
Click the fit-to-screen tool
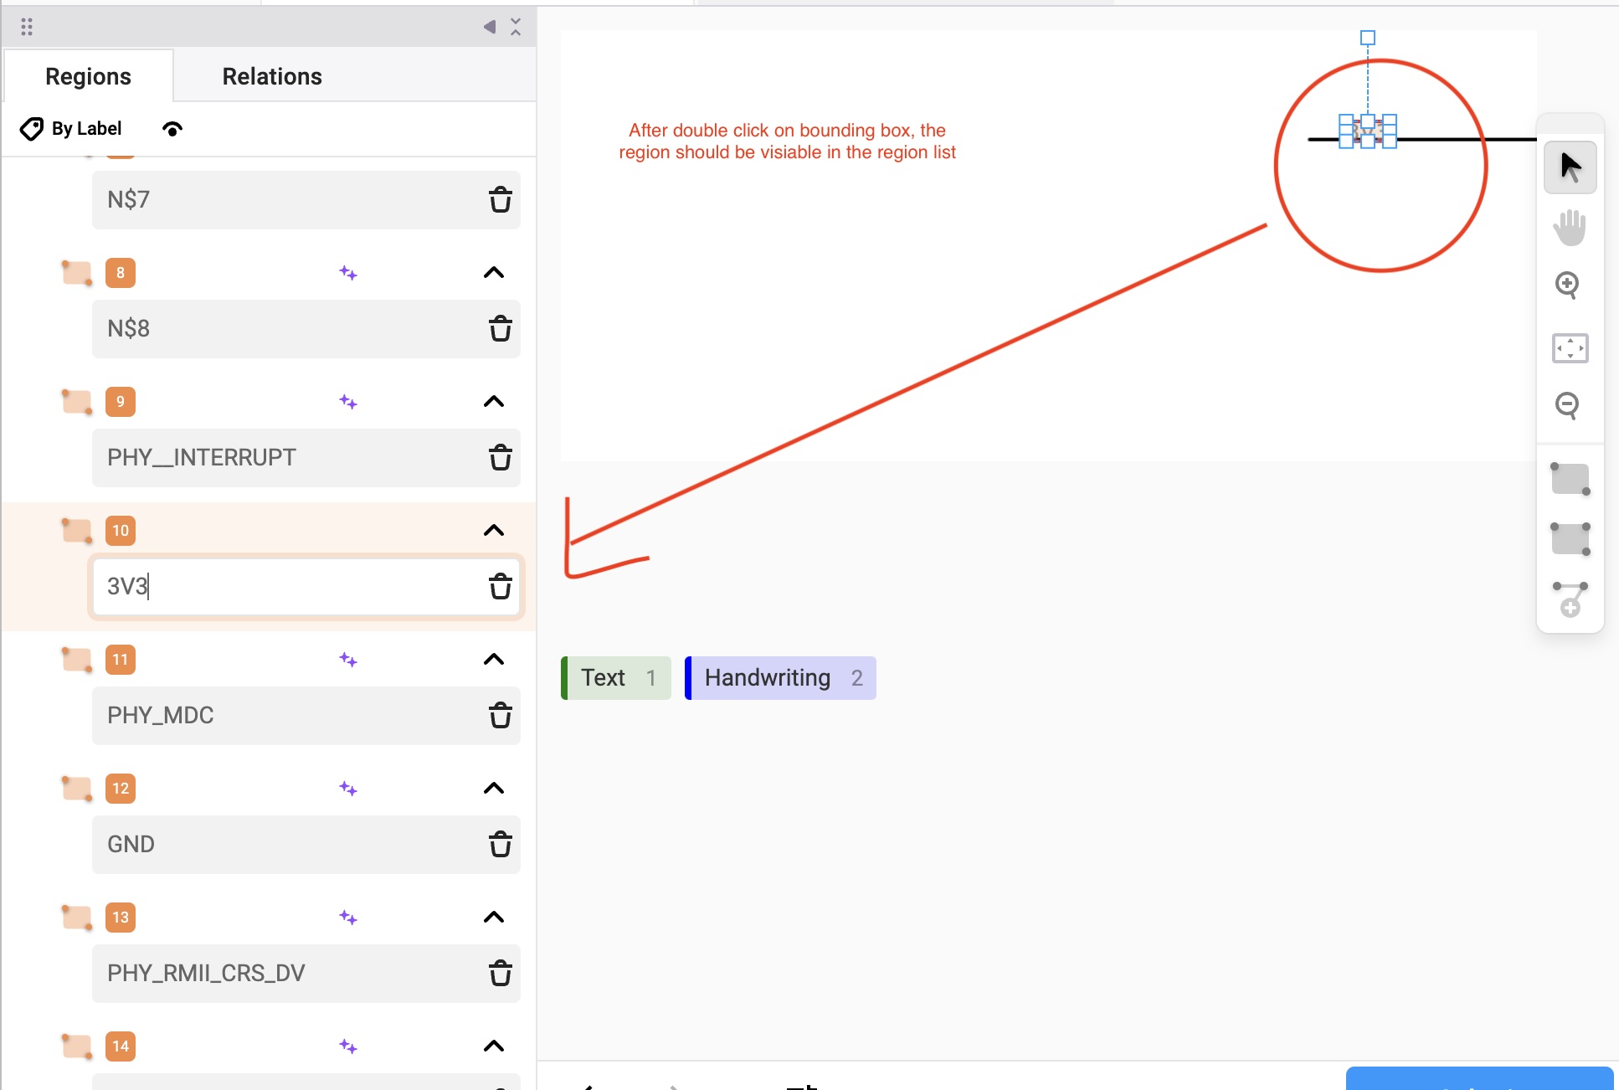click(x=1570, y=348)
